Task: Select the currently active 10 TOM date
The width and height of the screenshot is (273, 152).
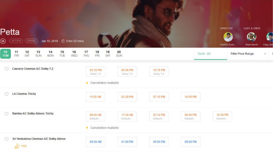Action: pos(5,54)
